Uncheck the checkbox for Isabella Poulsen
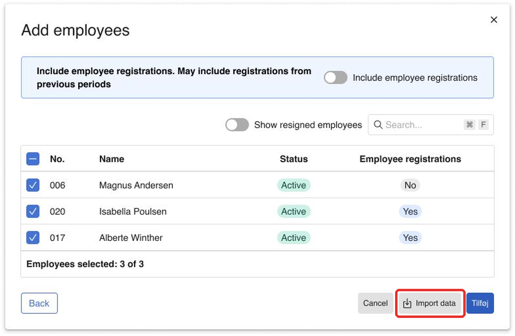The width and height of the screenshot is (515, 336). pyautogui.click(x=33, y=211)
